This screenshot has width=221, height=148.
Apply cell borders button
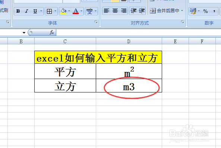(49, 11)
